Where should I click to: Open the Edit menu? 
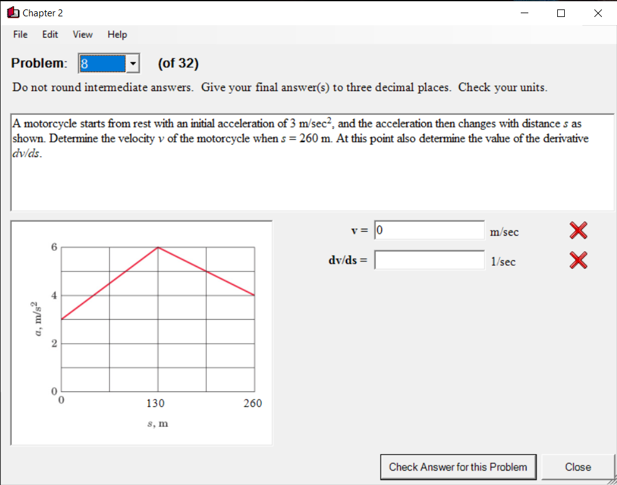point(50,35)
